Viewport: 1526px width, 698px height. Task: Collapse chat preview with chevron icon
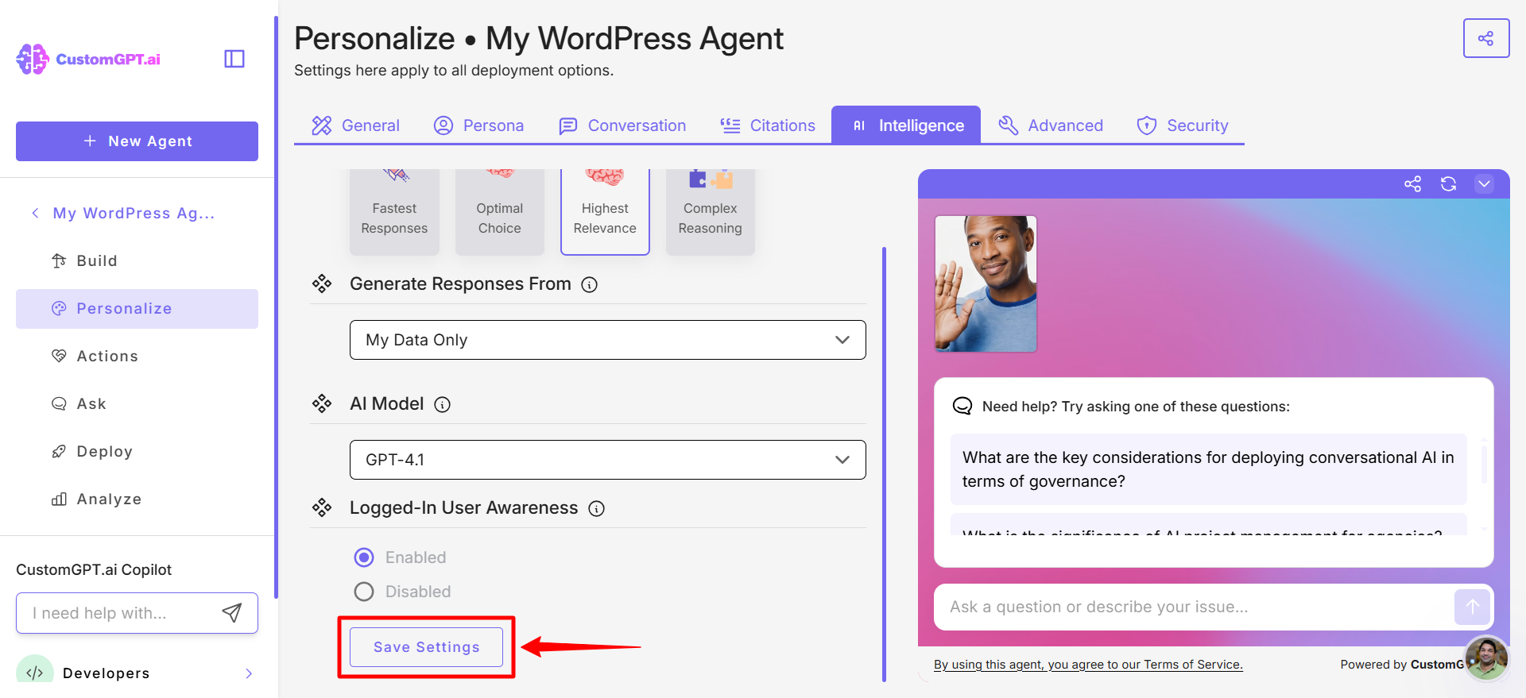(1484, 183)
